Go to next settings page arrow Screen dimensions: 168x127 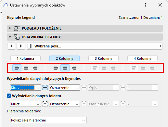21,46
